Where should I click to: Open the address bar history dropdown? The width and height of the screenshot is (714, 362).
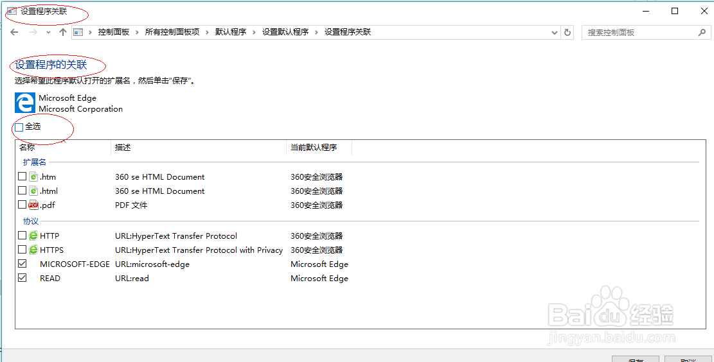(555, 32)
